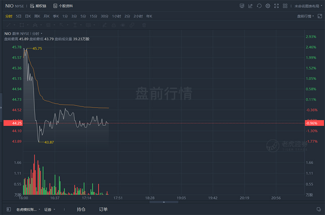Screen dimensions: 325x215
Task: Select the 15分 interval
Action: 94,16
